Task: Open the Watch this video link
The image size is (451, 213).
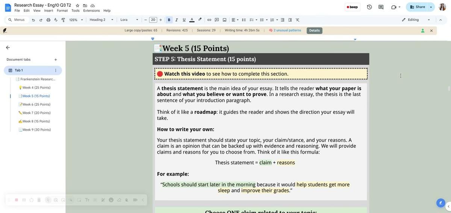Action: (x=185, y=74)
